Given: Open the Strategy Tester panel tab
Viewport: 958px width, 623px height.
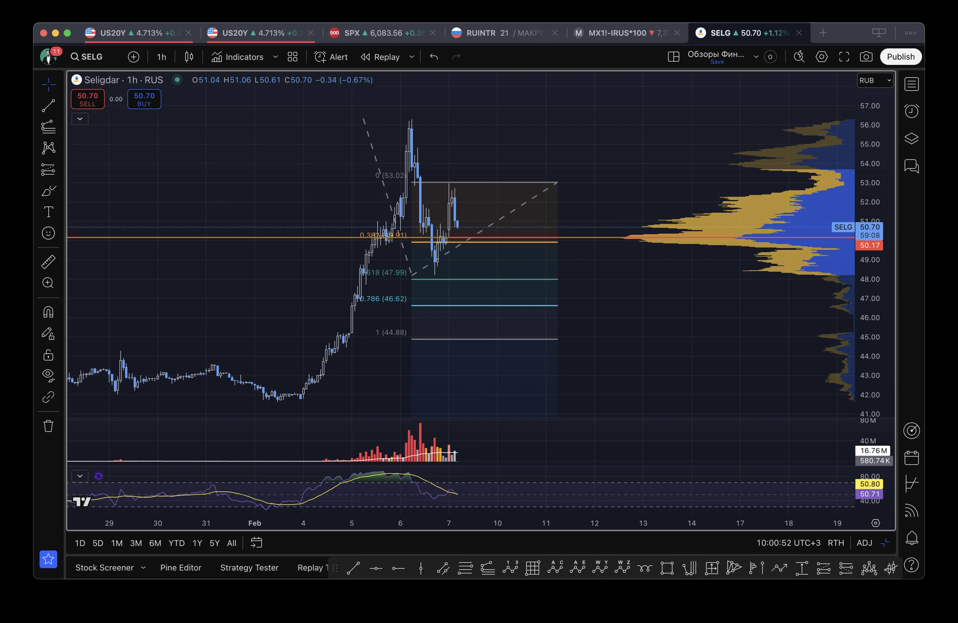Looking at the screenshot, I should 249,567.
